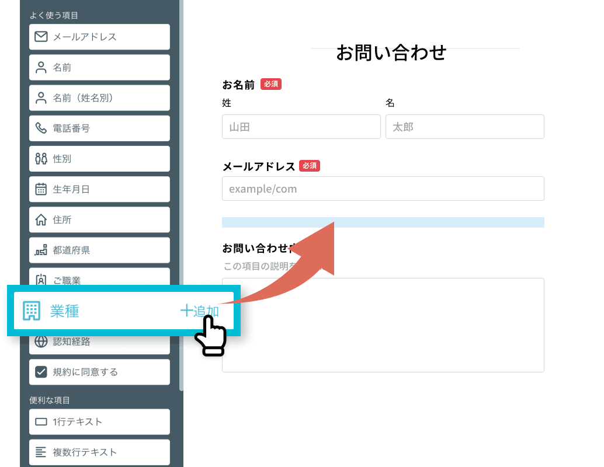Add the 1行テキスト field item
Image resolution: width=604 pixels, height=467 pixels.
pos(99,421)
